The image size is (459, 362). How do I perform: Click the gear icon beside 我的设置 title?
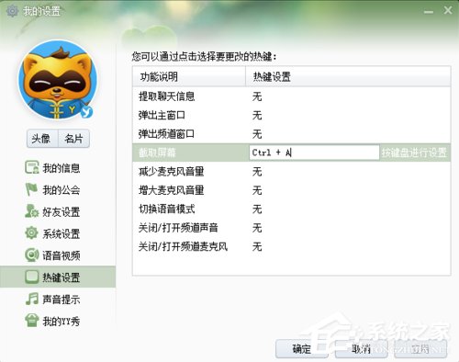13,11
